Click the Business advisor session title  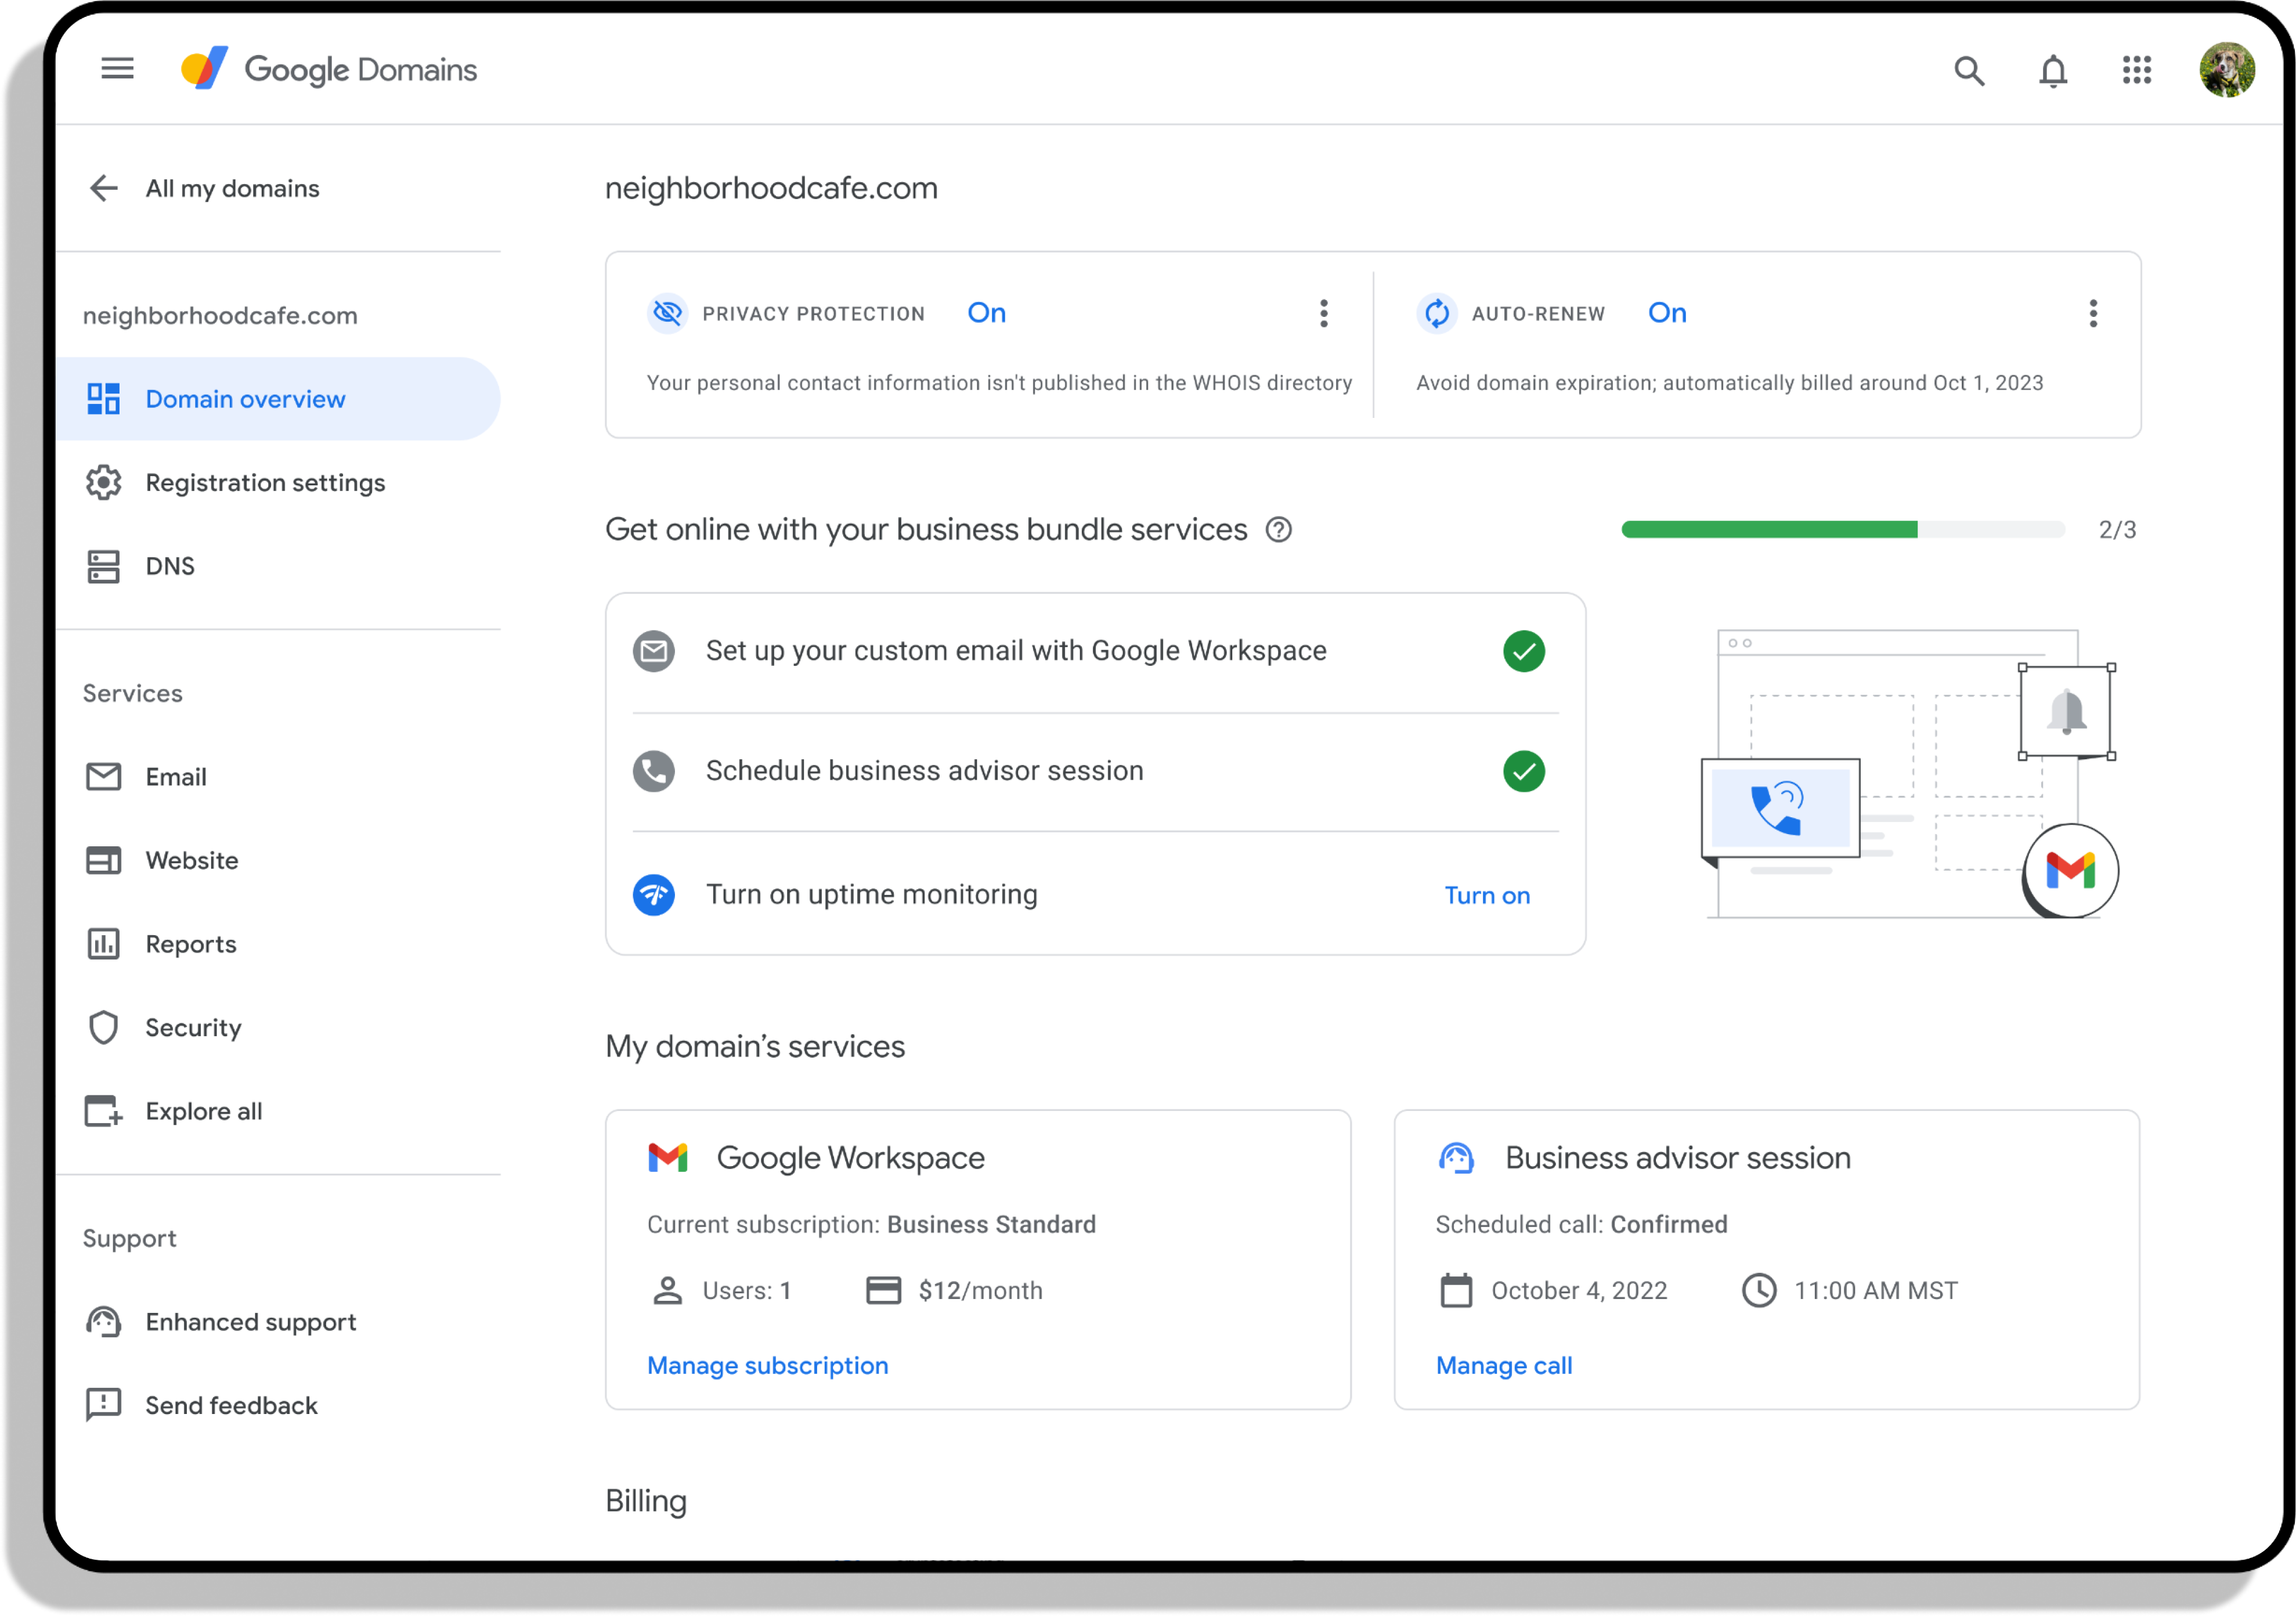coord(1678,1157)
